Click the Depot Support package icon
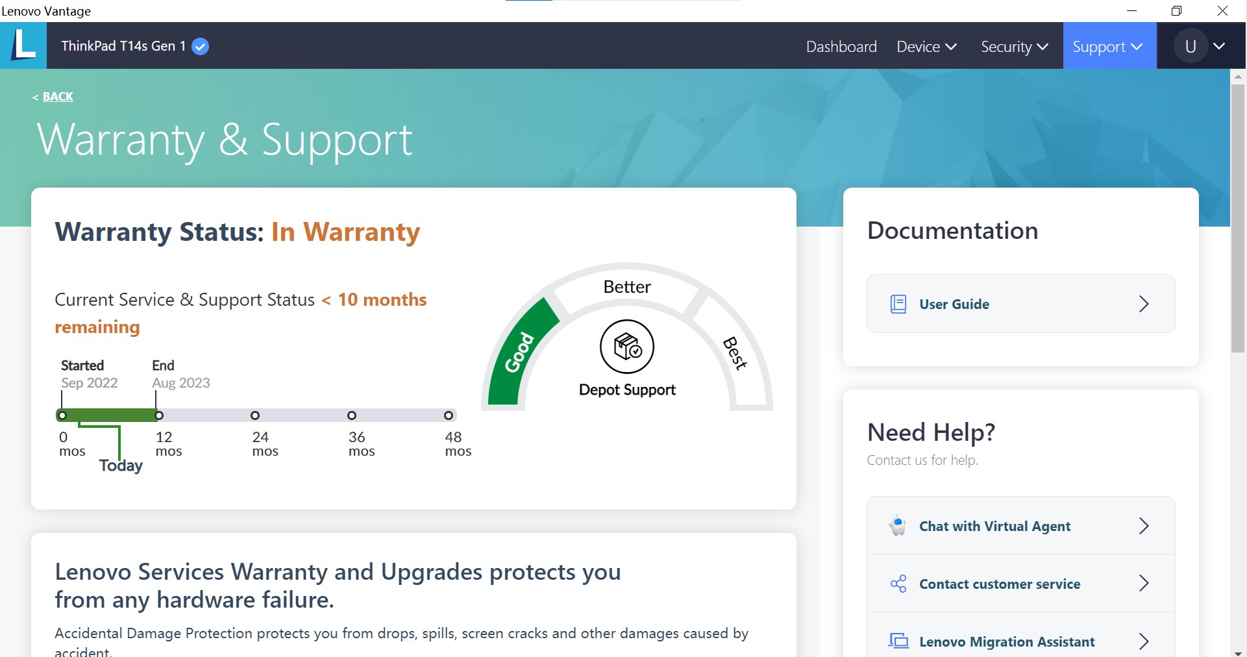 coord(627,347)
